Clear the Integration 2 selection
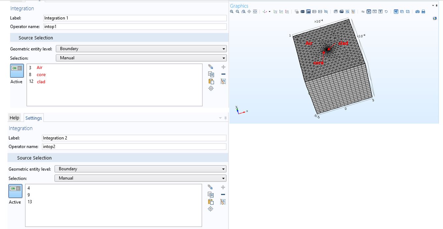443x229 pixels. pos(223,202)
